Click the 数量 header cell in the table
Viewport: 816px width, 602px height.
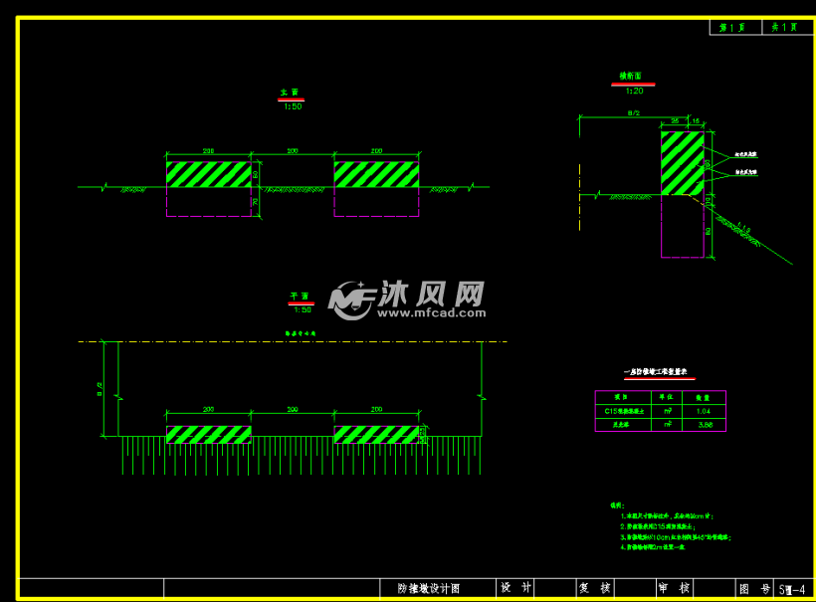pos(704,397)
